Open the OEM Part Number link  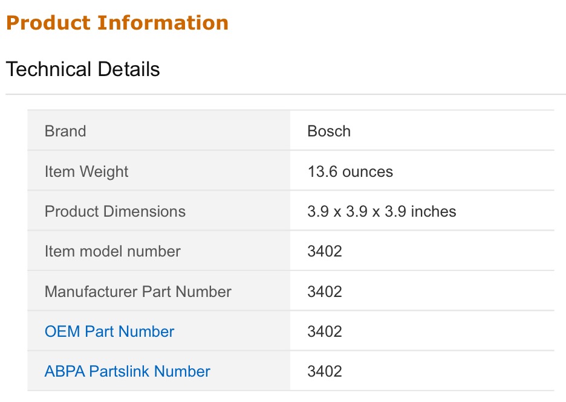[x=109, y=331]
